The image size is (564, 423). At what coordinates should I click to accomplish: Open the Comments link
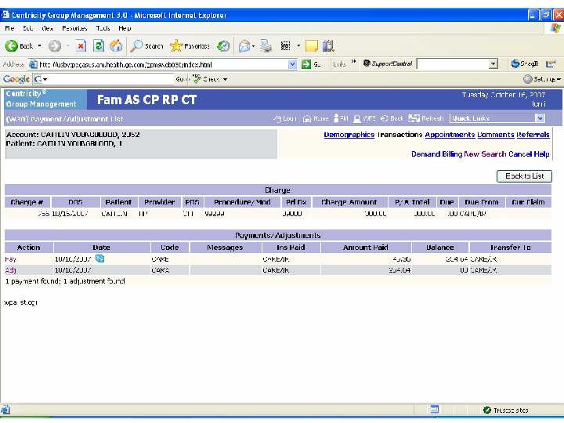[x=495, y=135]
